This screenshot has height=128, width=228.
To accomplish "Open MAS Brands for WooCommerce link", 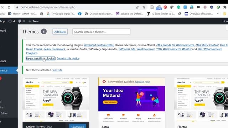I will click(x=175, y=45).
